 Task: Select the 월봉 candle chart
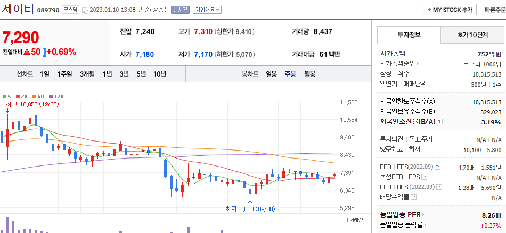(x=310, y=74)
